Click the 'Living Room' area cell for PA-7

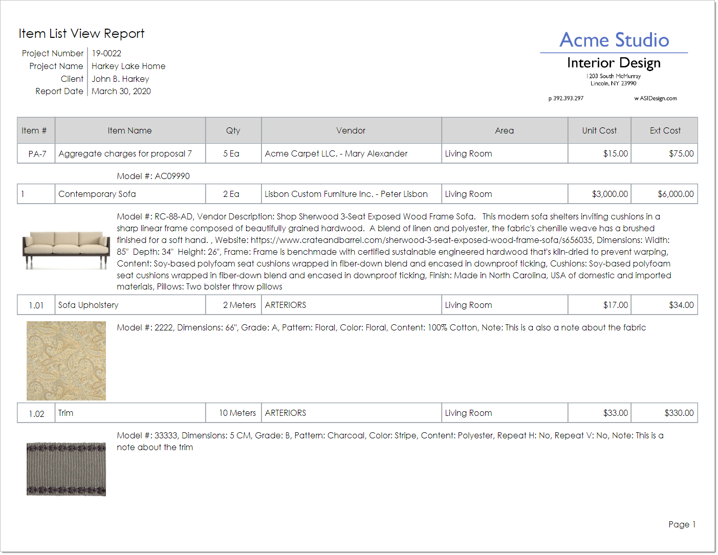505,153
